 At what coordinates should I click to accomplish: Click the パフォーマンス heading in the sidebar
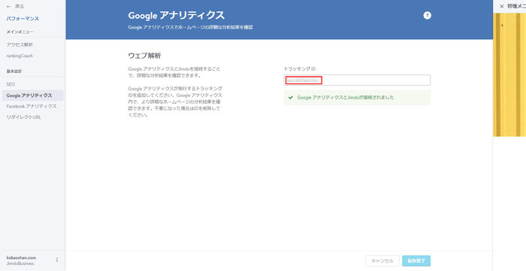(23, 19)
